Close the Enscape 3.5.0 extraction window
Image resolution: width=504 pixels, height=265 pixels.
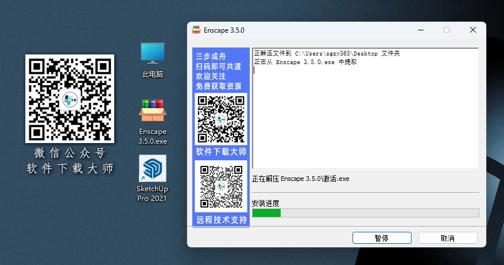473,30
